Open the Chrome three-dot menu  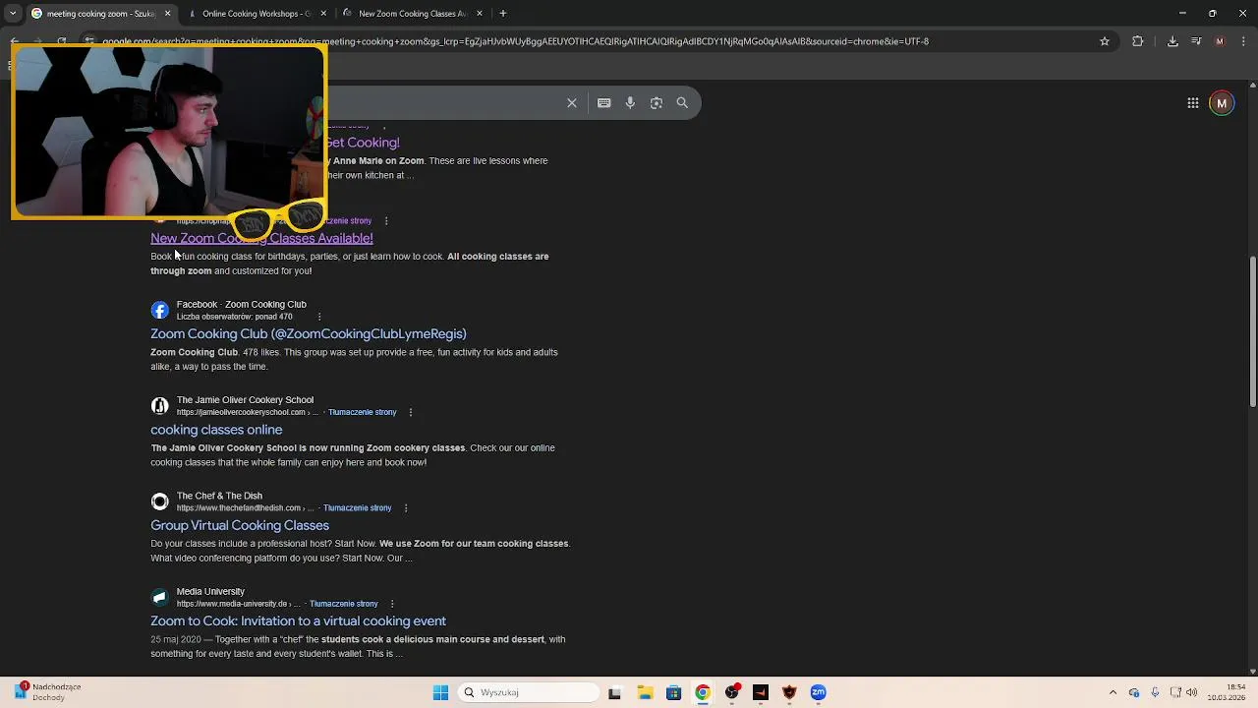pyautogui.click(x=1243, y=41)
